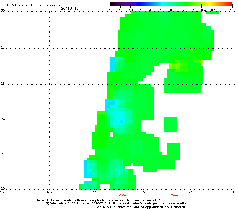
Task: Click colorbar label '-0.5'
Action: click(192, 10)
